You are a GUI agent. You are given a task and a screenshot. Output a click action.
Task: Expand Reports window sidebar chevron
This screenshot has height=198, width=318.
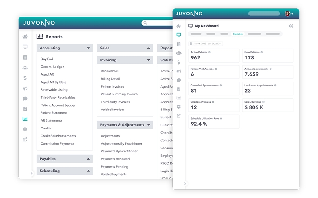pyautogui.click(x=31, y=173)
